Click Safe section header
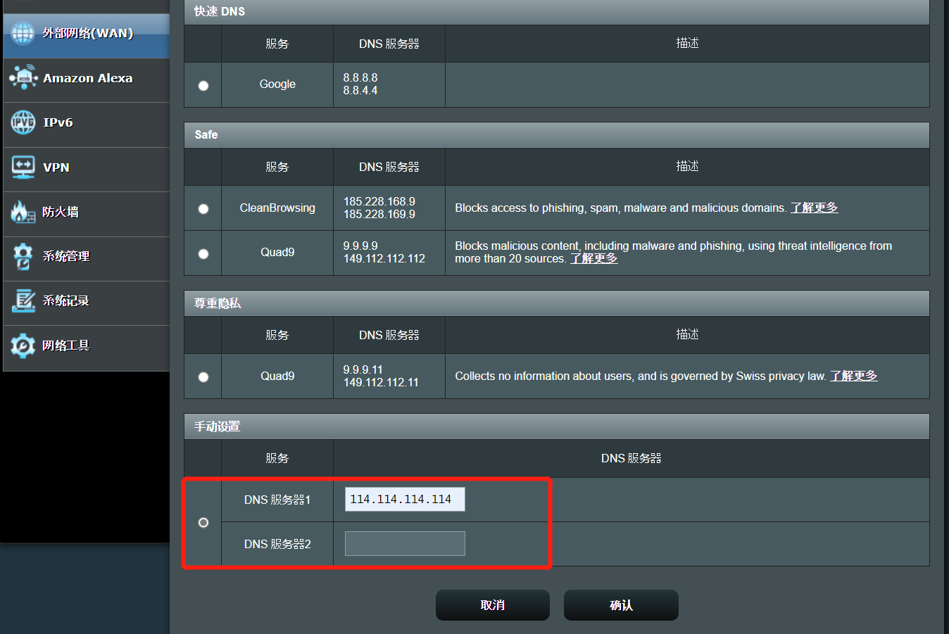 pyautogui.click(x=557, y=134)
